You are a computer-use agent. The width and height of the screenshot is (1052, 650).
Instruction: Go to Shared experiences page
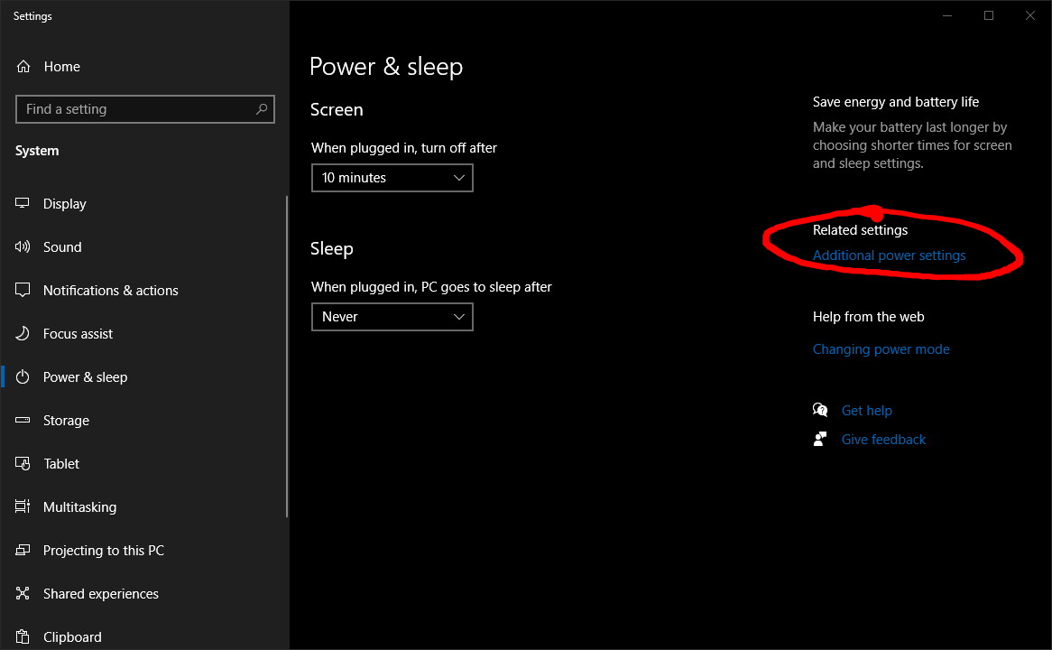tap(100, 594)
